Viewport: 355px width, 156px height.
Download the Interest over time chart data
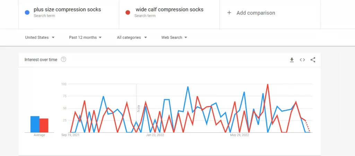coord(292,60)
